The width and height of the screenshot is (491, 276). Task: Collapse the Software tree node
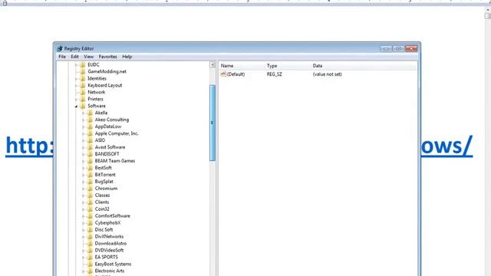[x=76, y=107]
